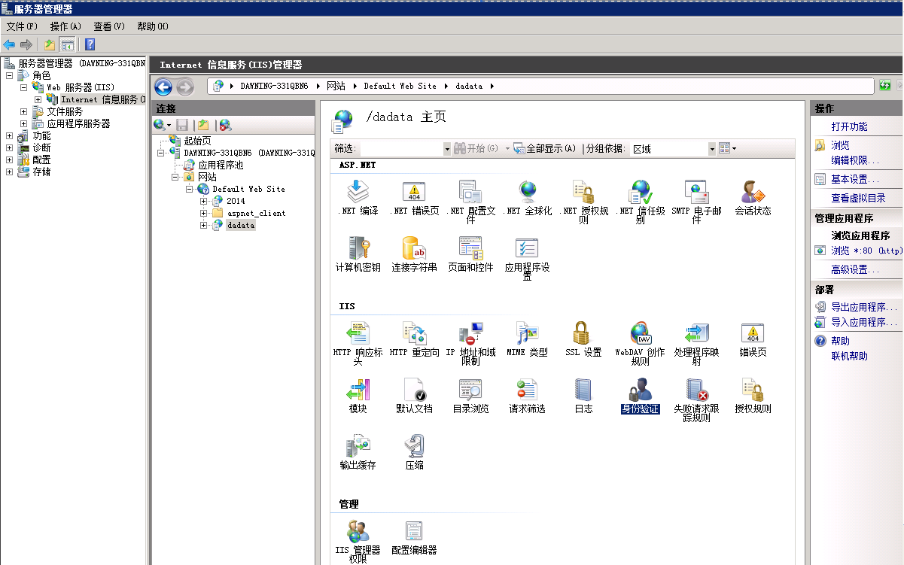Open the 目录浏览 icon
904x565 pixels.
(470, 396)
